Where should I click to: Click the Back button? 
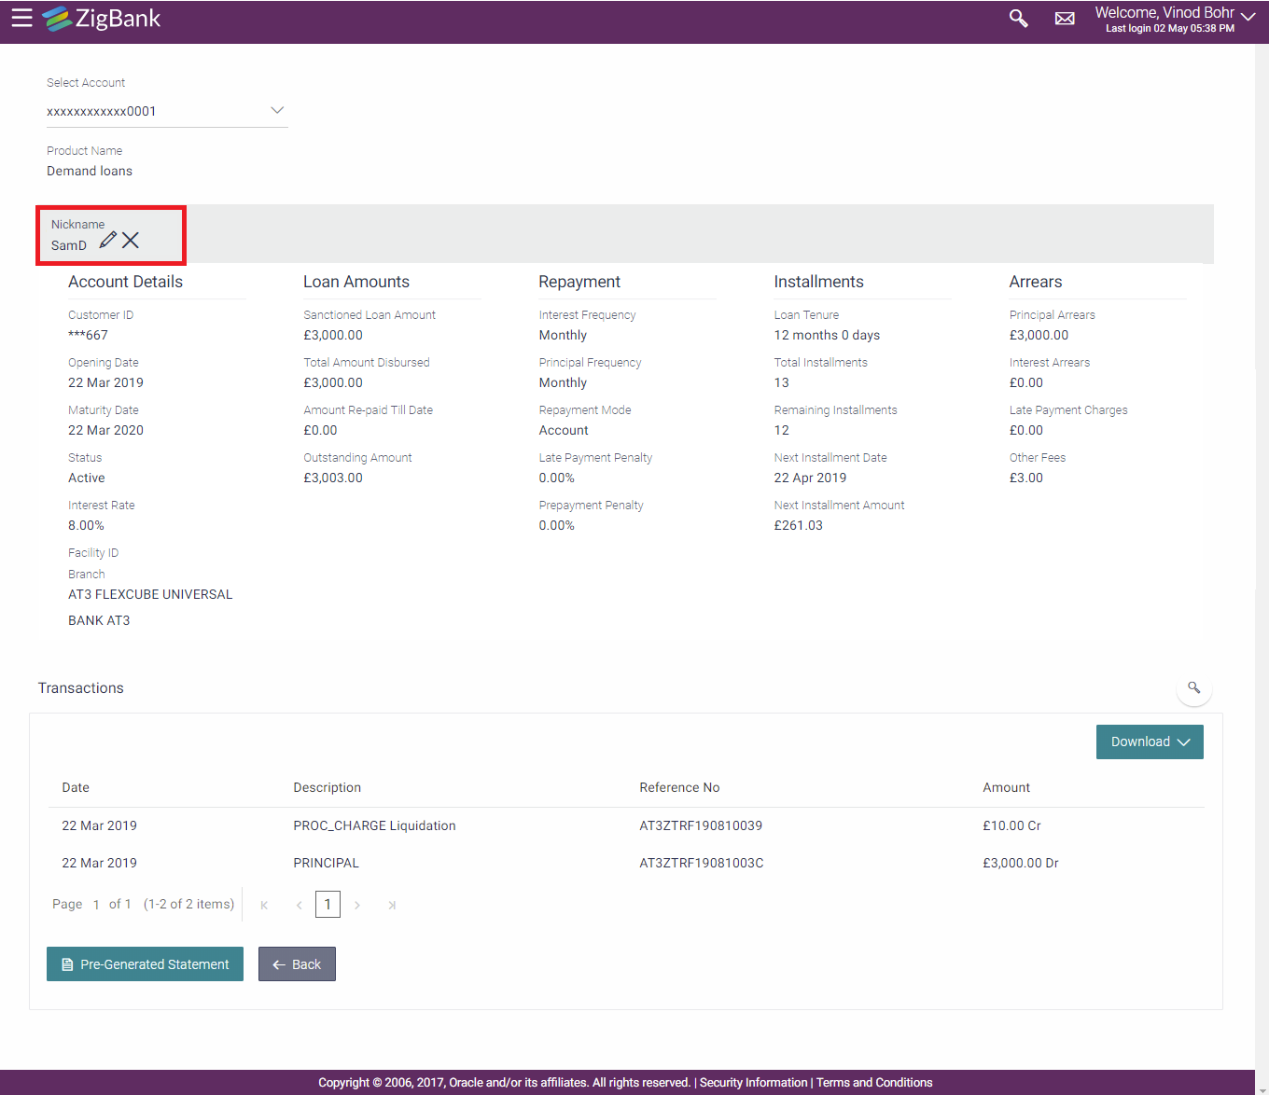tap(297, 964)
